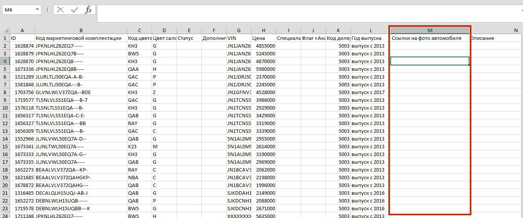This screenshot has width=523, height=218.
Task: Select column M header
Action: click(430, 30)
